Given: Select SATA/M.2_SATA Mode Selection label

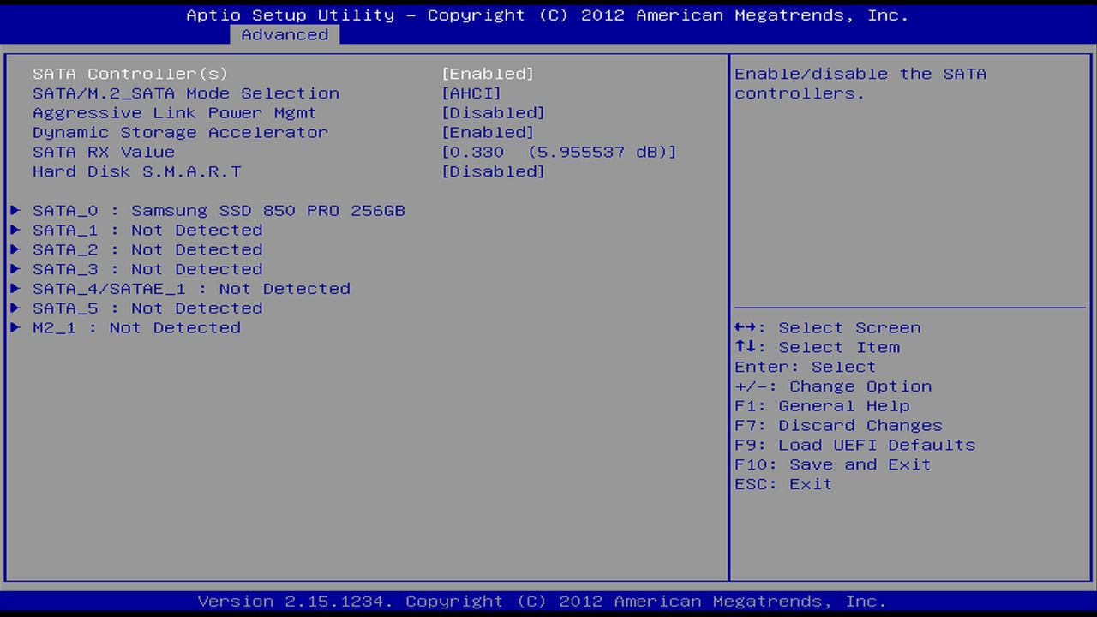Looking at the screenshot, I should pos(186,93).
